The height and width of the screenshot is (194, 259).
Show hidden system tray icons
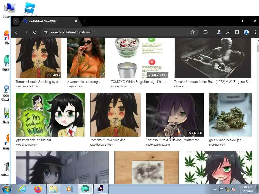point(215,189)
